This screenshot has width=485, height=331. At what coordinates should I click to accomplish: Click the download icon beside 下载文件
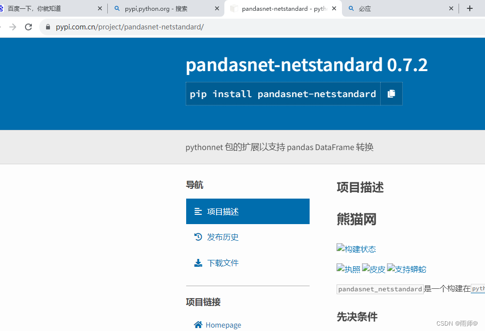click(198, 262)
